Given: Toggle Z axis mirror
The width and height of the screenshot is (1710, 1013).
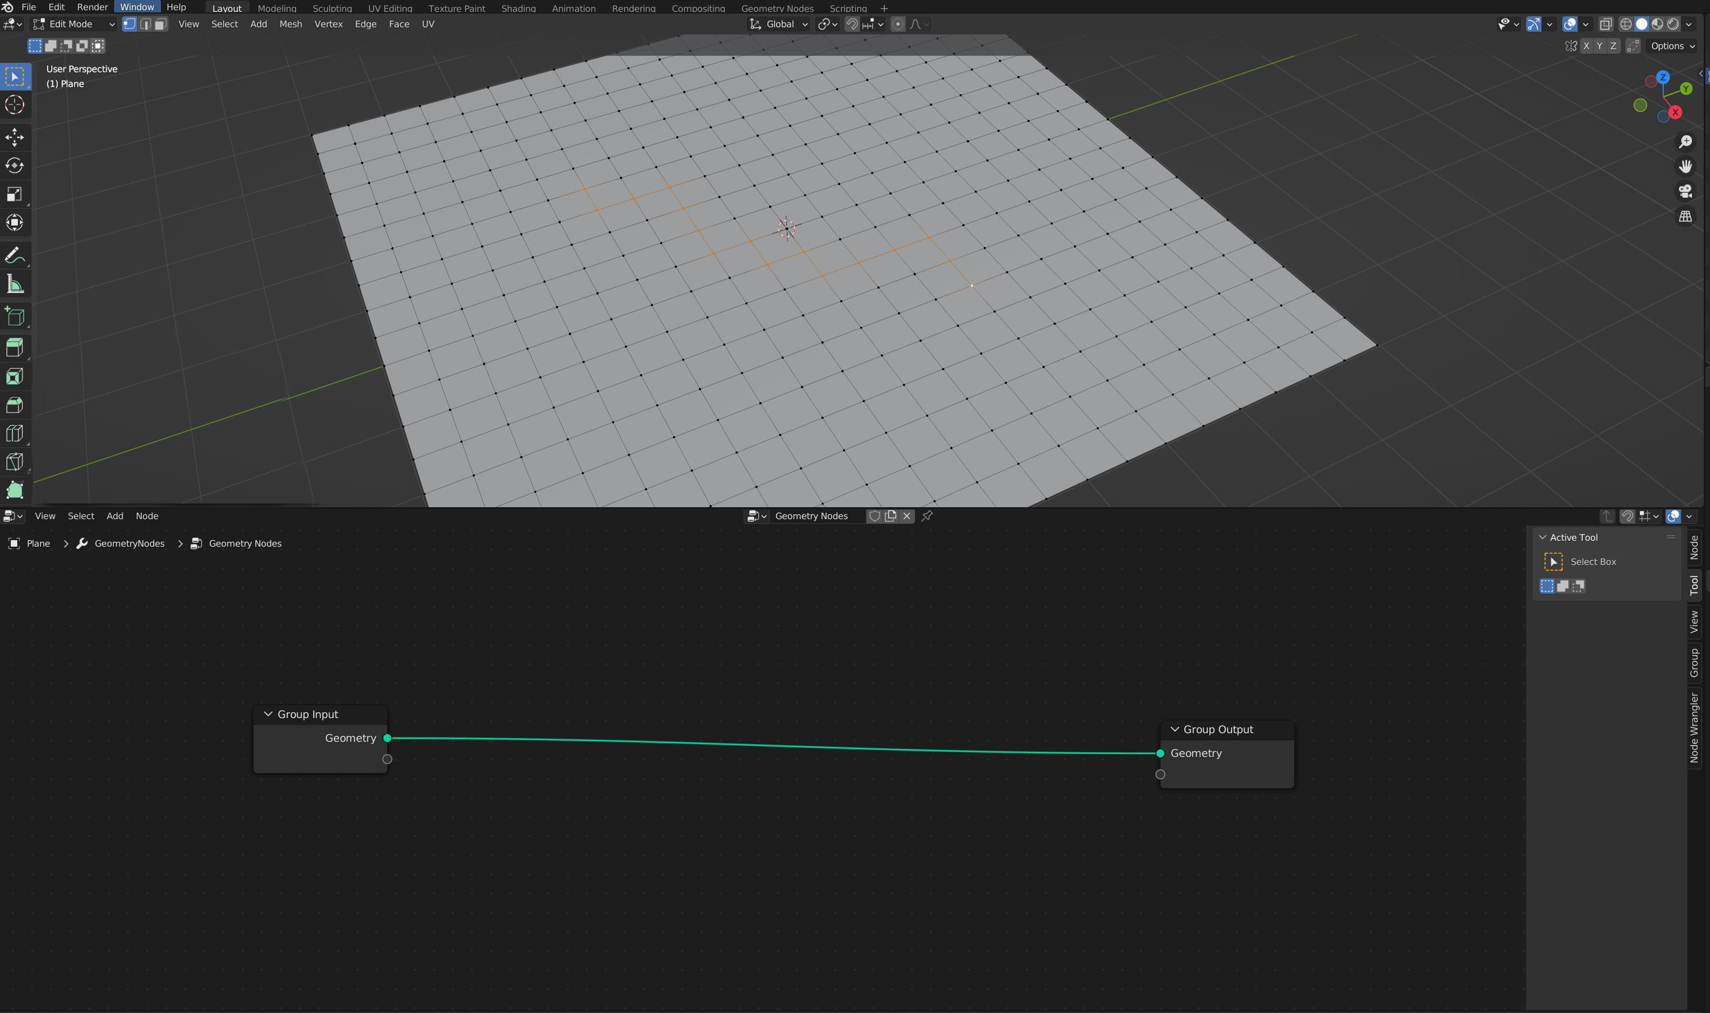Looking at the screenshot, I should click(x=1613, y=46).
